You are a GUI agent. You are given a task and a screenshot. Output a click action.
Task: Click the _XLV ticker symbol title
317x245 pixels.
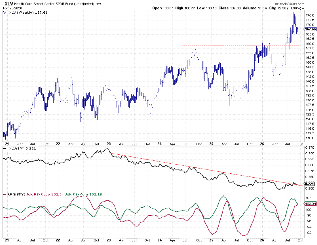[8, 4]
